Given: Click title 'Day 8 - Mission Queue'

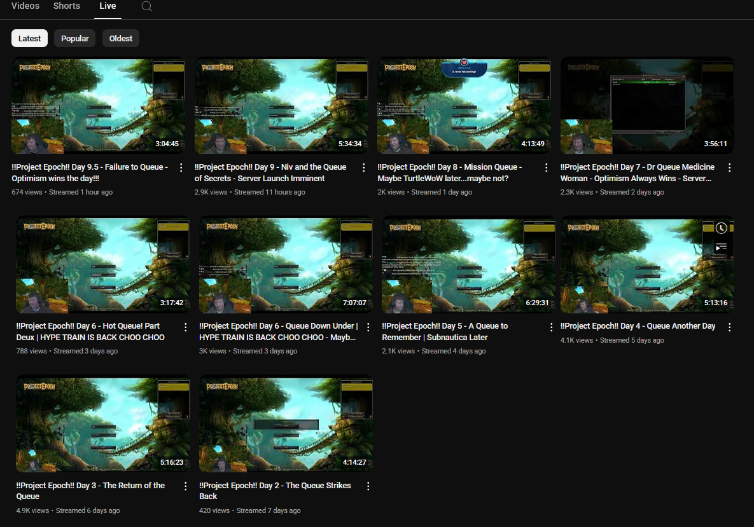Looking at the screenshot, I should pos(450,172).
